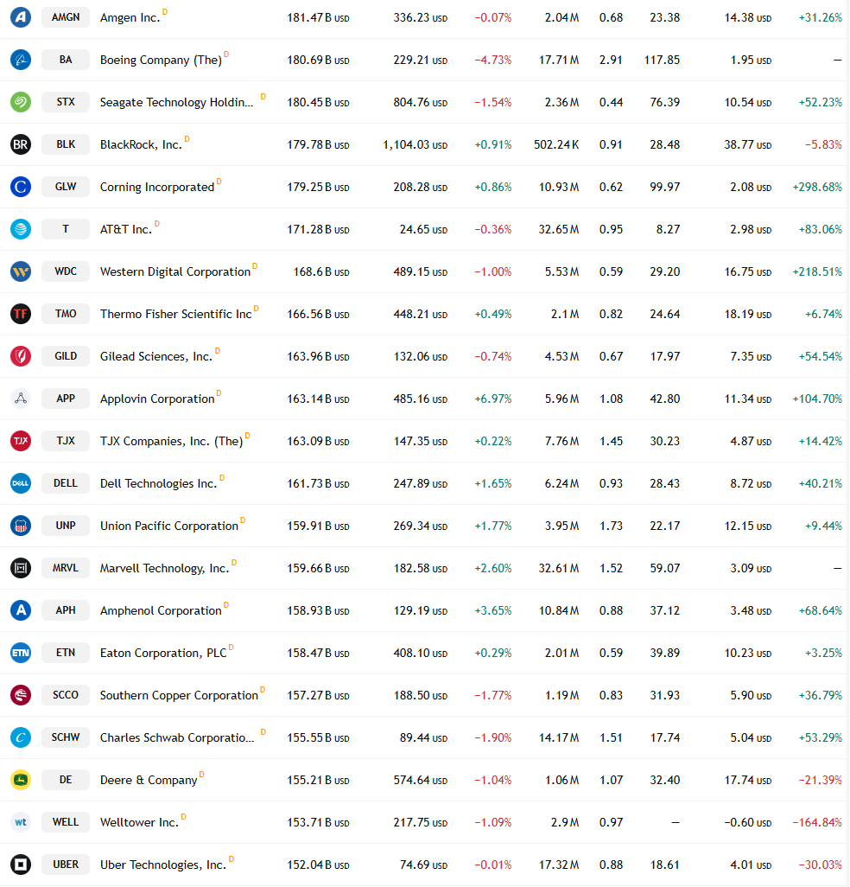Click the Amgen logo icon

coord(21,17)
